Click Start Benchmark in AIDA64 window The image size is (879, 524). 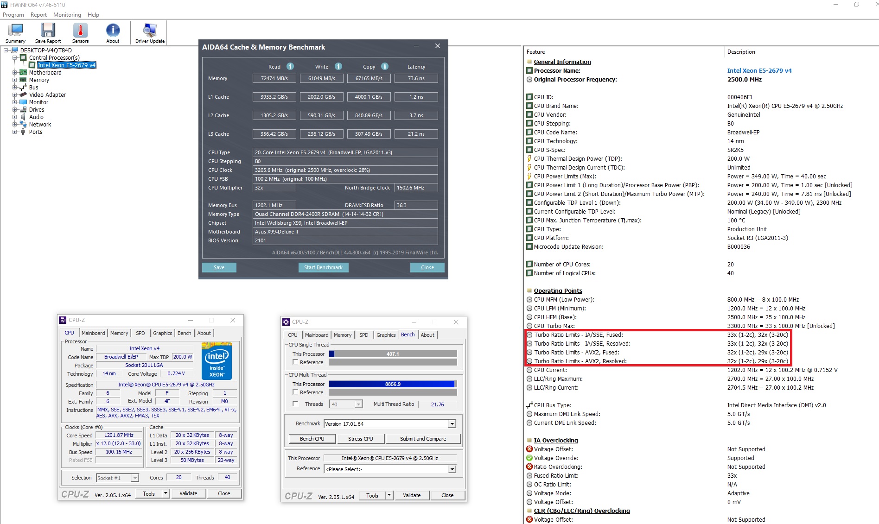pyautogui.click(x=323, y=267)
